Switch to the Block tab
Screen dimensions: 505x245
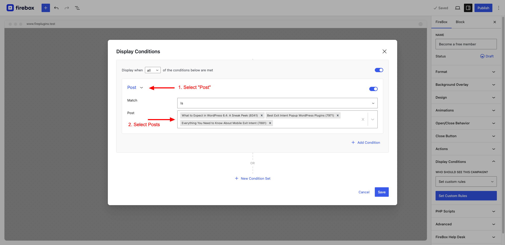(x=460, y=22)
